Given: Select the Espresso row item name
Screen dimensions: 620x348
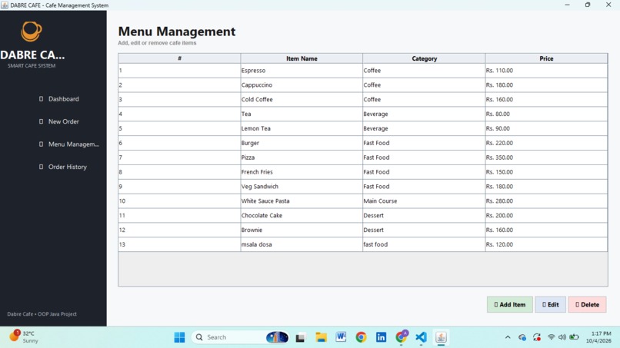Looking at the screenshot, I should click(302, 71).
